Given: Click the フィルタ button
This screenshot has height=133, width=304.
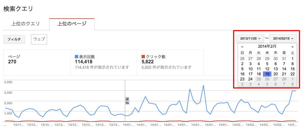Looking at the screenshot, I should [14, 39].
